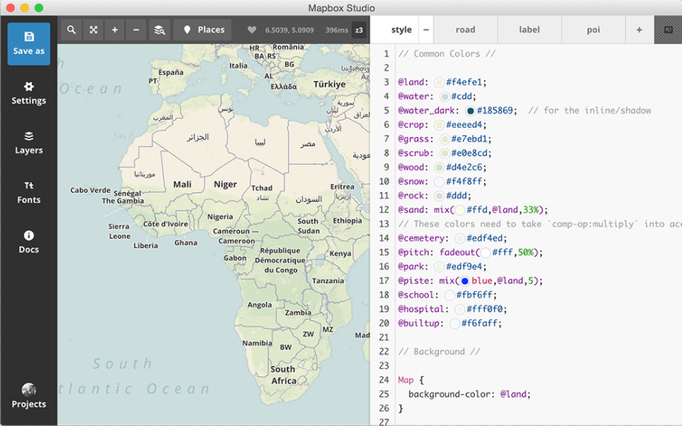Click the Niger label on the map
This screenshot has height=426, width=682.
[226, 185]
